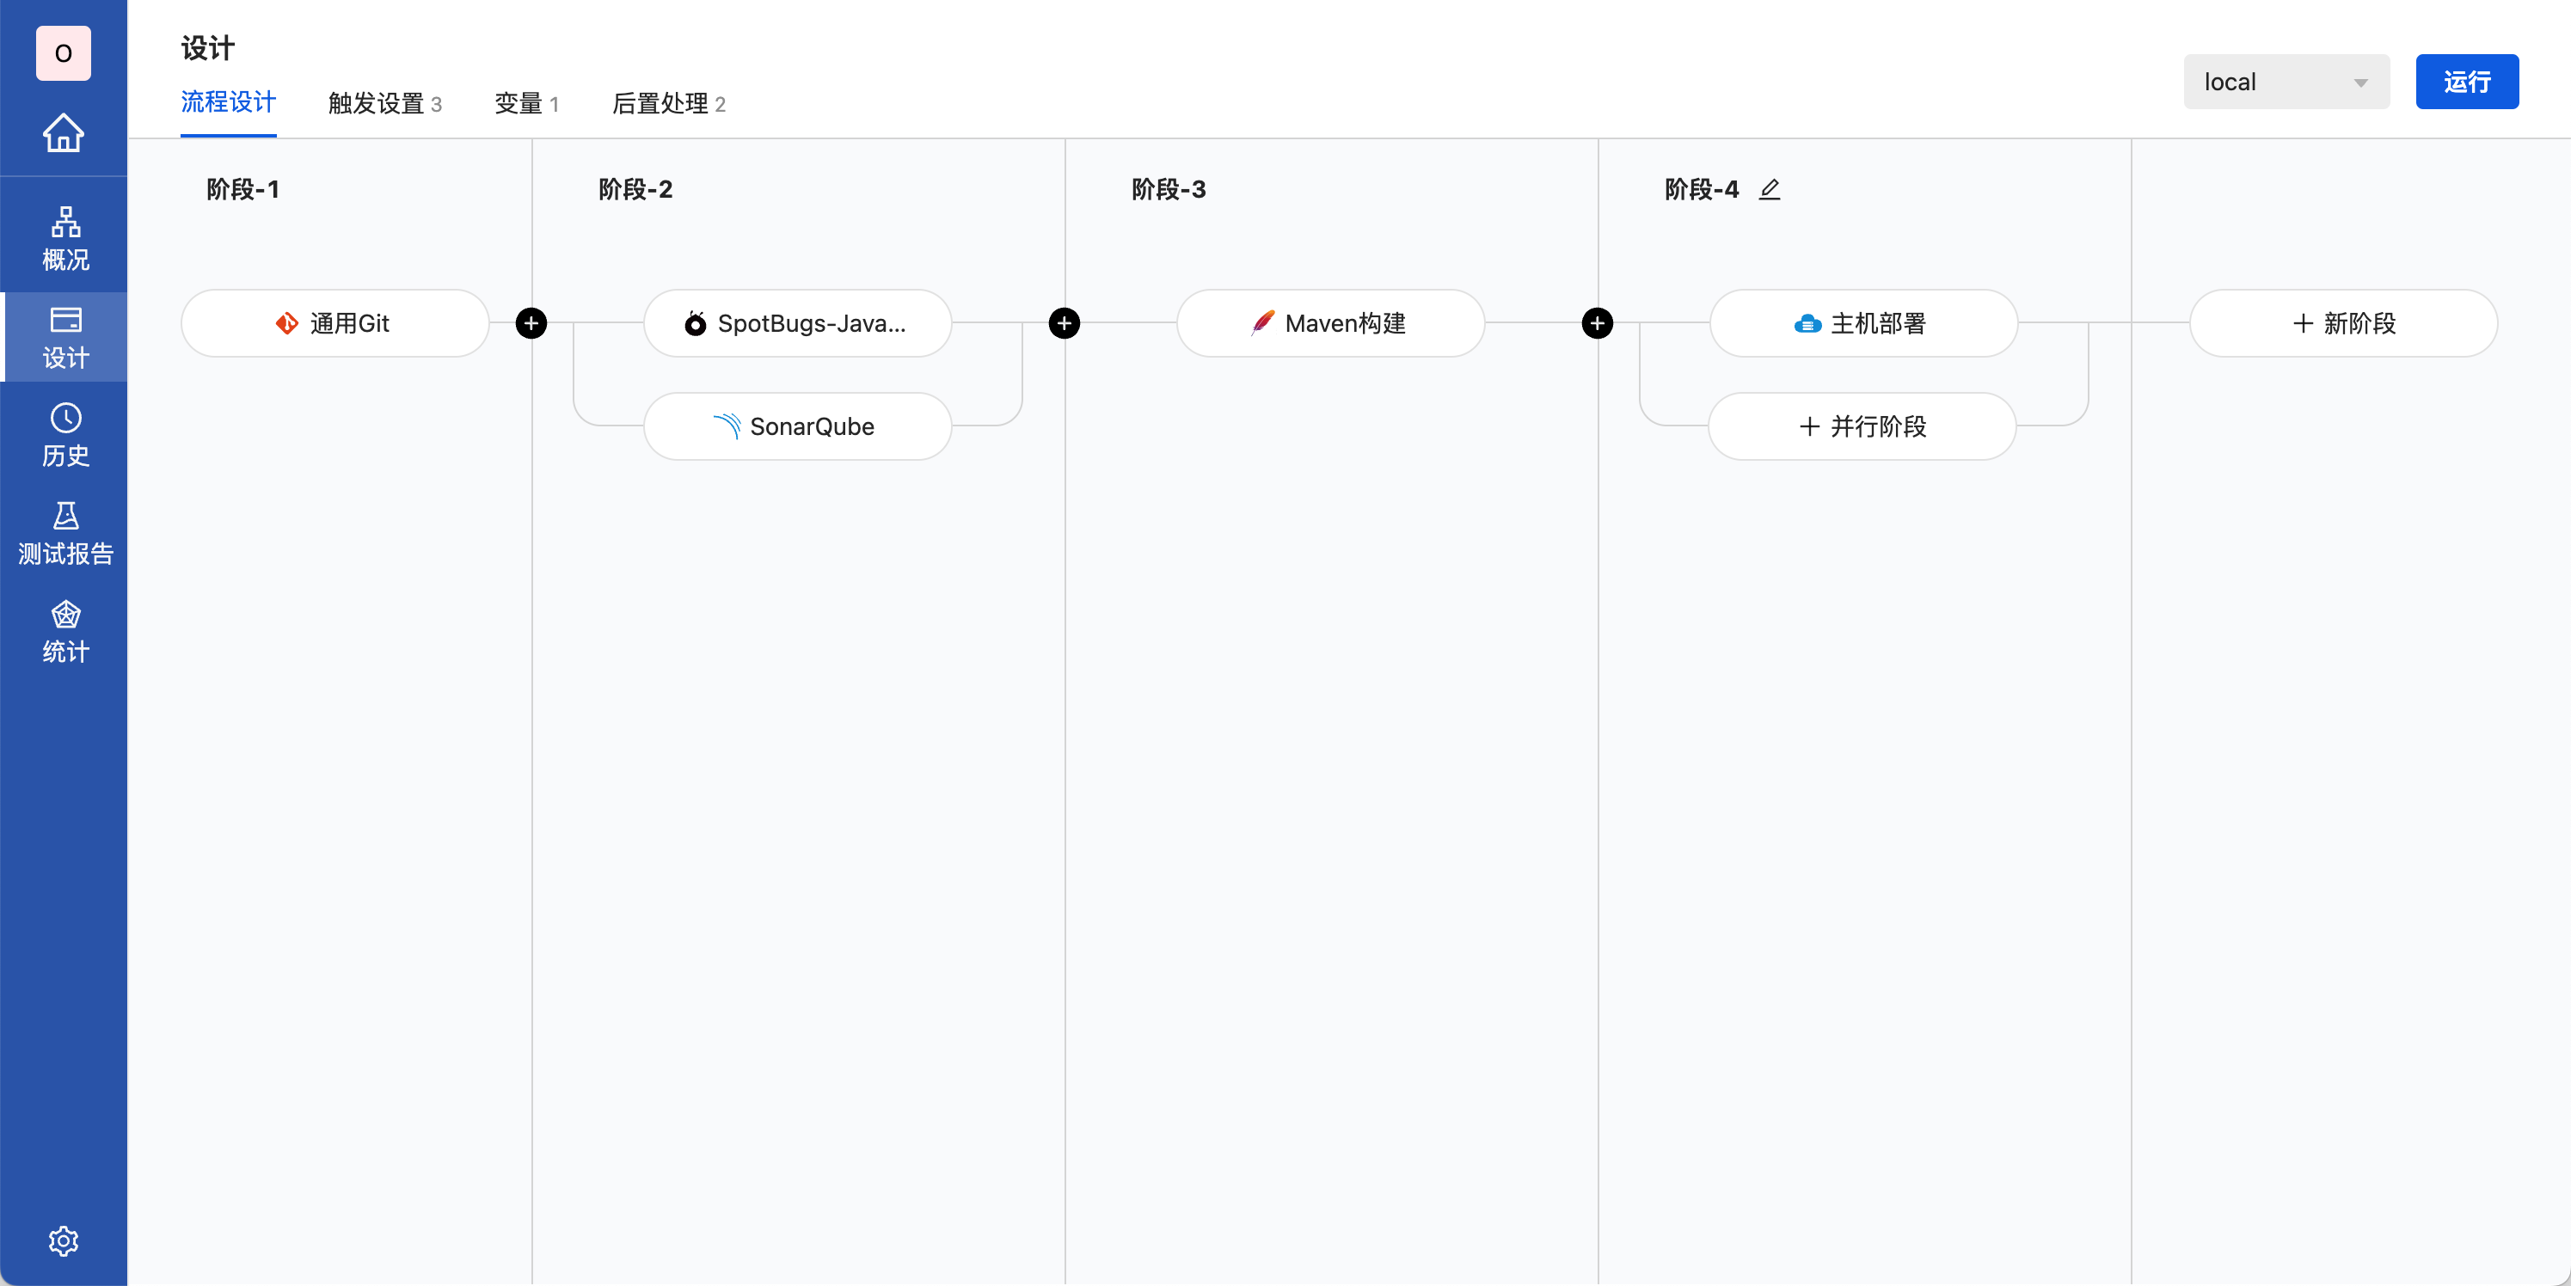Image resolution: width=2571 pixels, height=1286 pixels.
Task: Open 测试报告 test report page
Action: (64, 533)
